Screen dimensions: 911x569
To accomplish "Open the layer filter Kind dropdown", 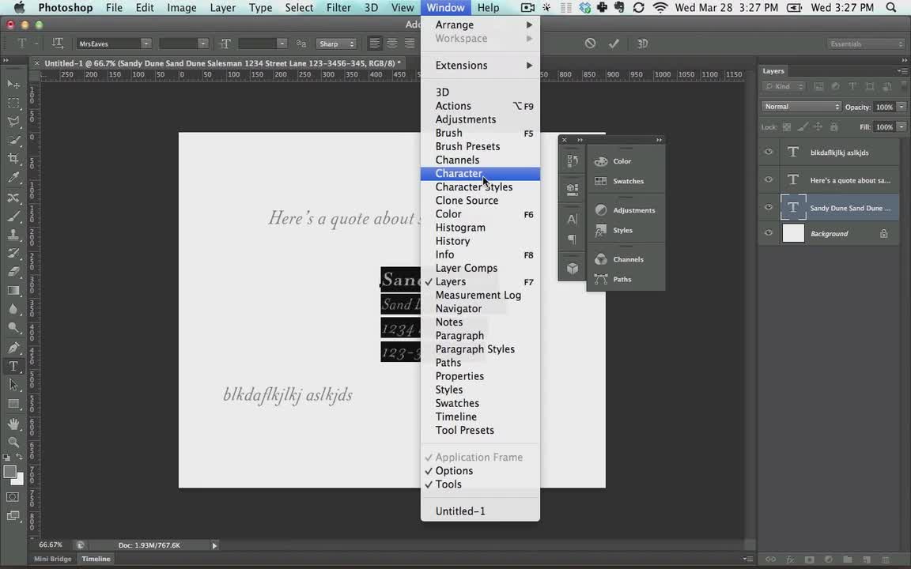I will [x=783, y=86].
